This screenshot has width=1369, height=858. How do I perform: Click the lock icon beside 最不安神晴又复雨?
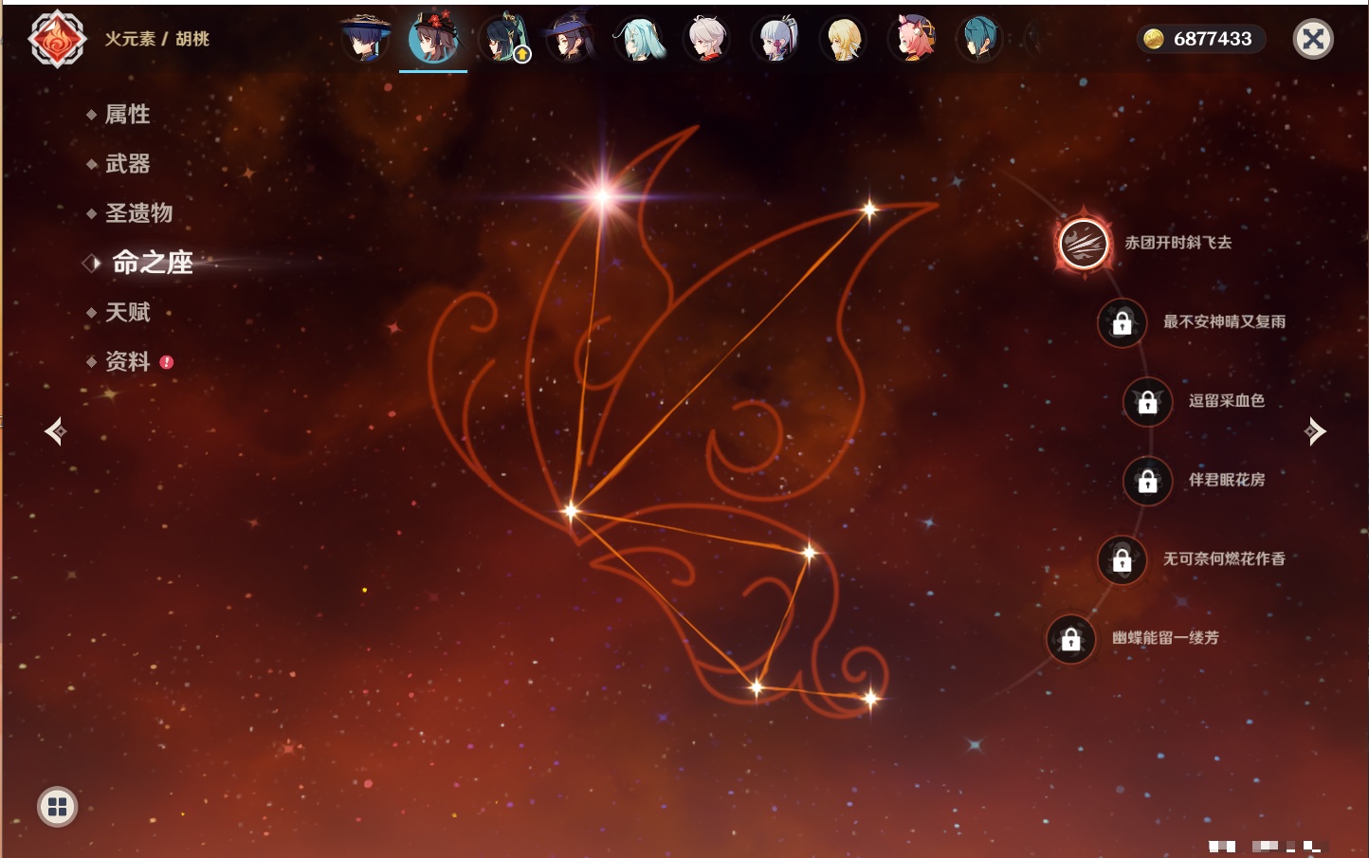1122,323
